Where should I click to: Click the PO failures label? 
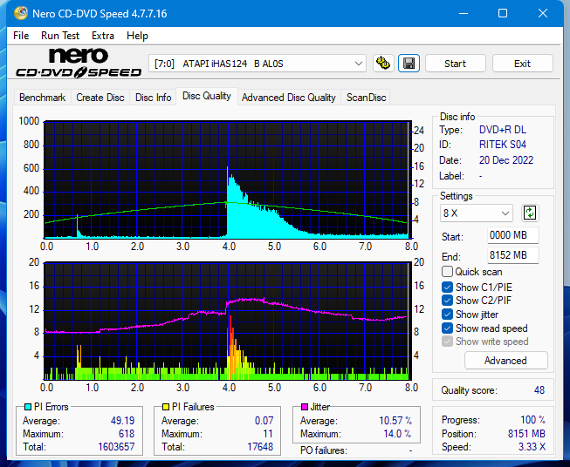tap(324, 450)
